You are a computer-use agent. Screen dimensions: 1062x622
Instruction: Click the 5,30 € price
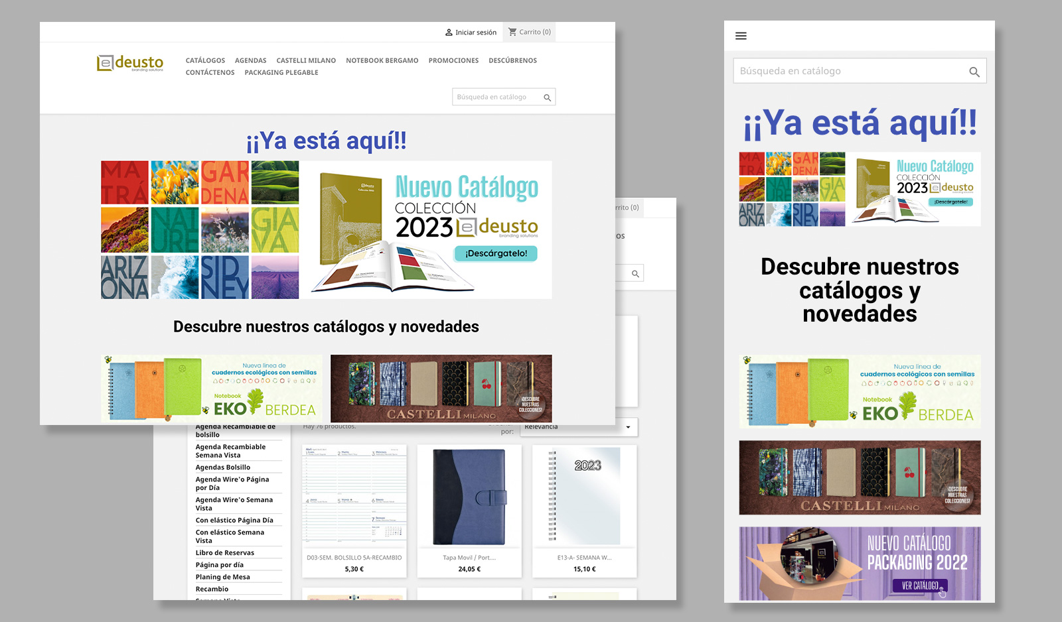click(354, 569)
